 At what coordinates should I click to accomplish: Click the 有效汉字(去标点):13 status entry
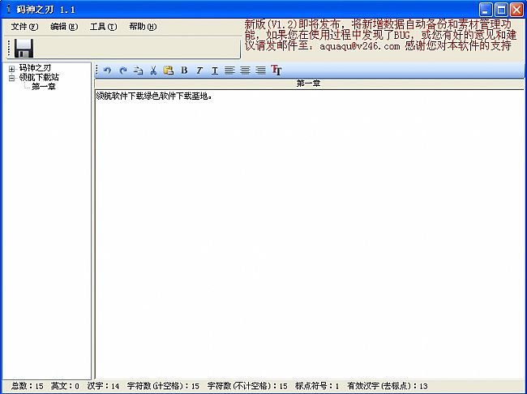[x=388, y=386]
